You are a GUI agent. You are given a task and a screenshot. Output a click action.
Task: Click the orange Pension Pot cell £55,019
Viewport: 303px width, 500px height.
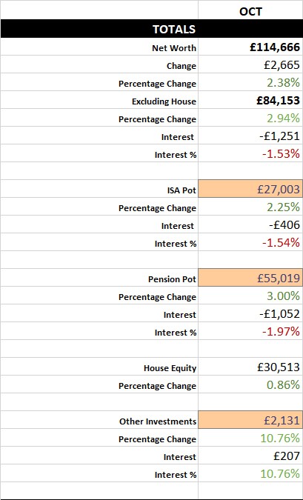(x=250, y=279)
